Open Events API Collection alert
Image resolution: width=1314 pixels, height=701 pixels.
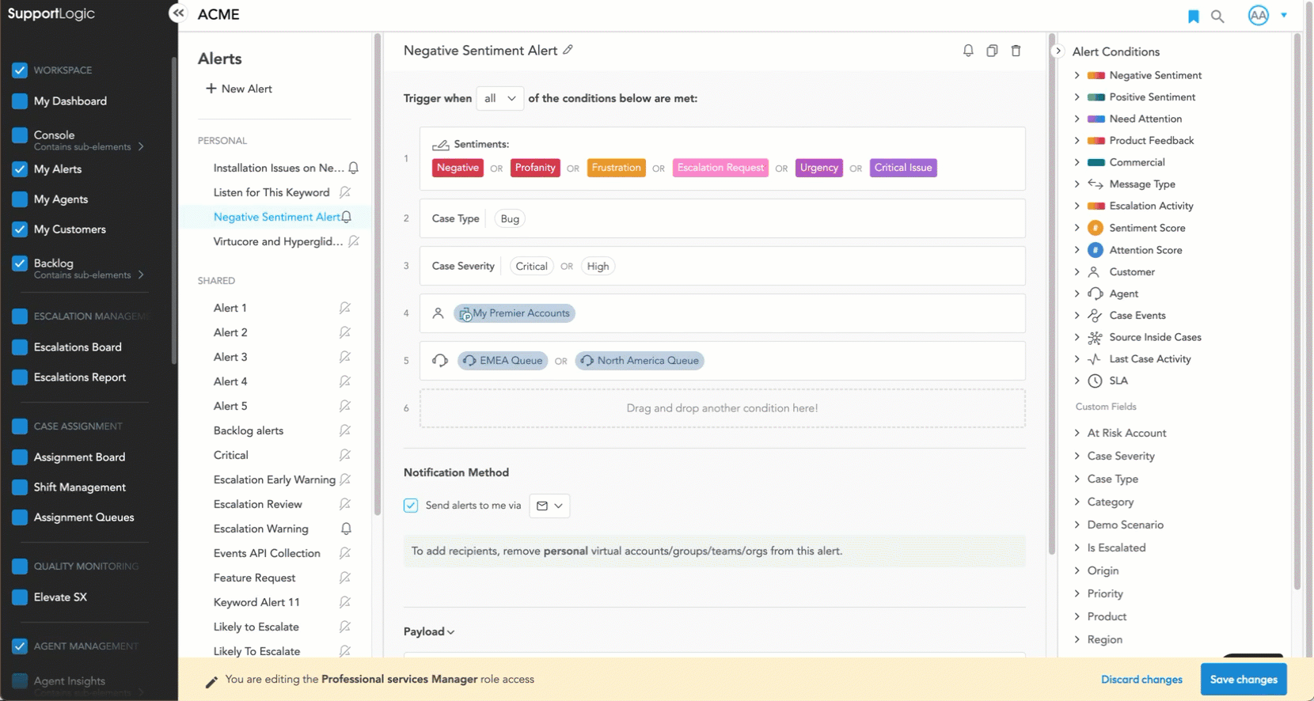tap(267, 553)
